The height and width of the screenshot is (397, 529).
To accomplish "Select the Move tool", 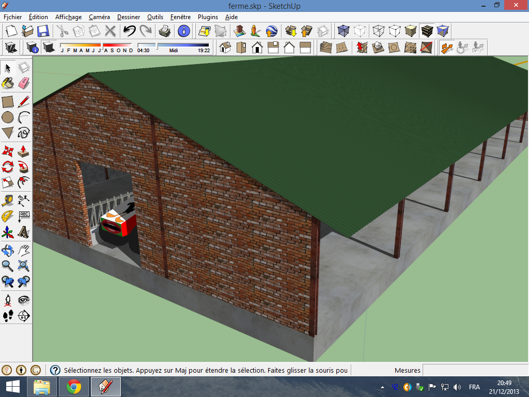I will [8, 151].
